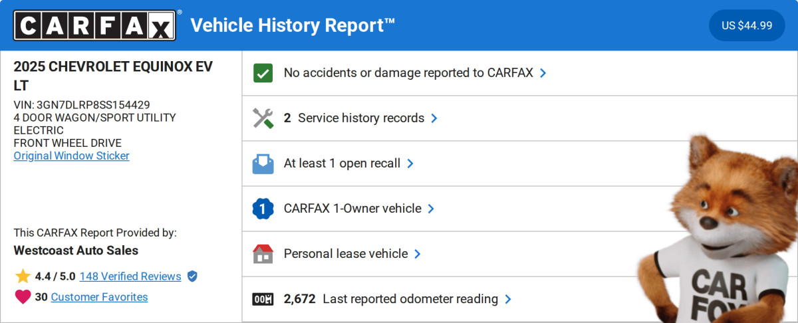798x323 pixels.
Task: Expand the service history records chevron
Action: (x=434, y=118)
